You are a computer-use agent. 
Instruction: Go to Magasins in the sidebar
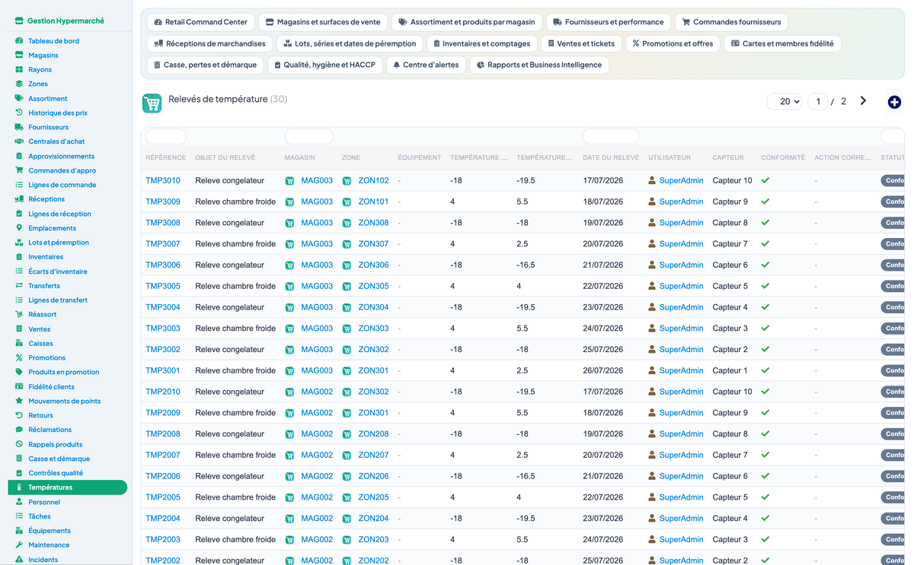pyautogui.click(x=43, y=56)
